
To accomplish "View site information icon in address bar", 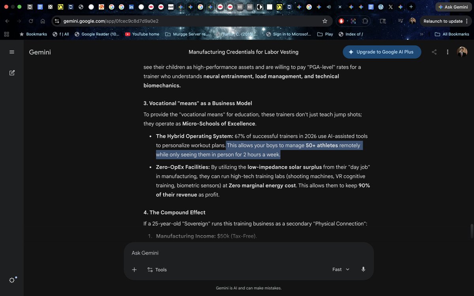I will pos(57,21).
